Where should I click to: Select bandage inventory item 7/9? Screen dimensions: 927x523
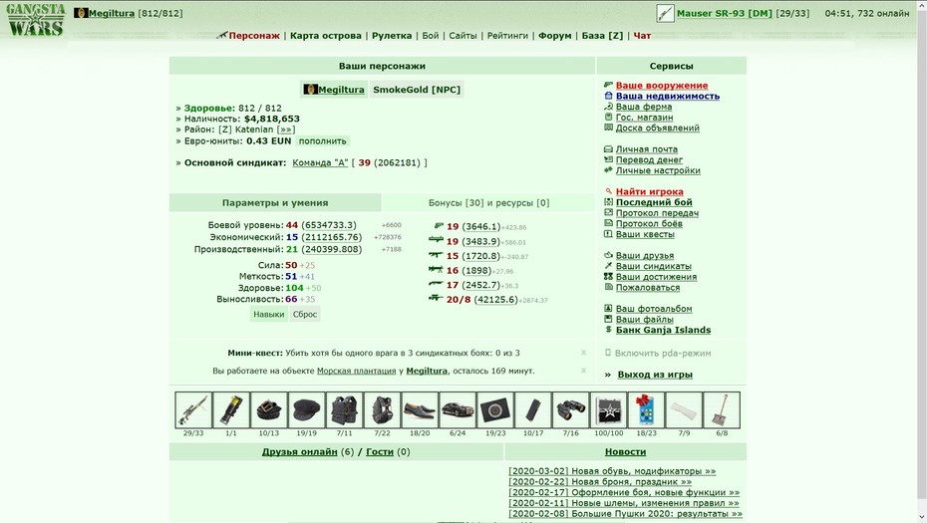pyautogui.click(x=684, y=409)
